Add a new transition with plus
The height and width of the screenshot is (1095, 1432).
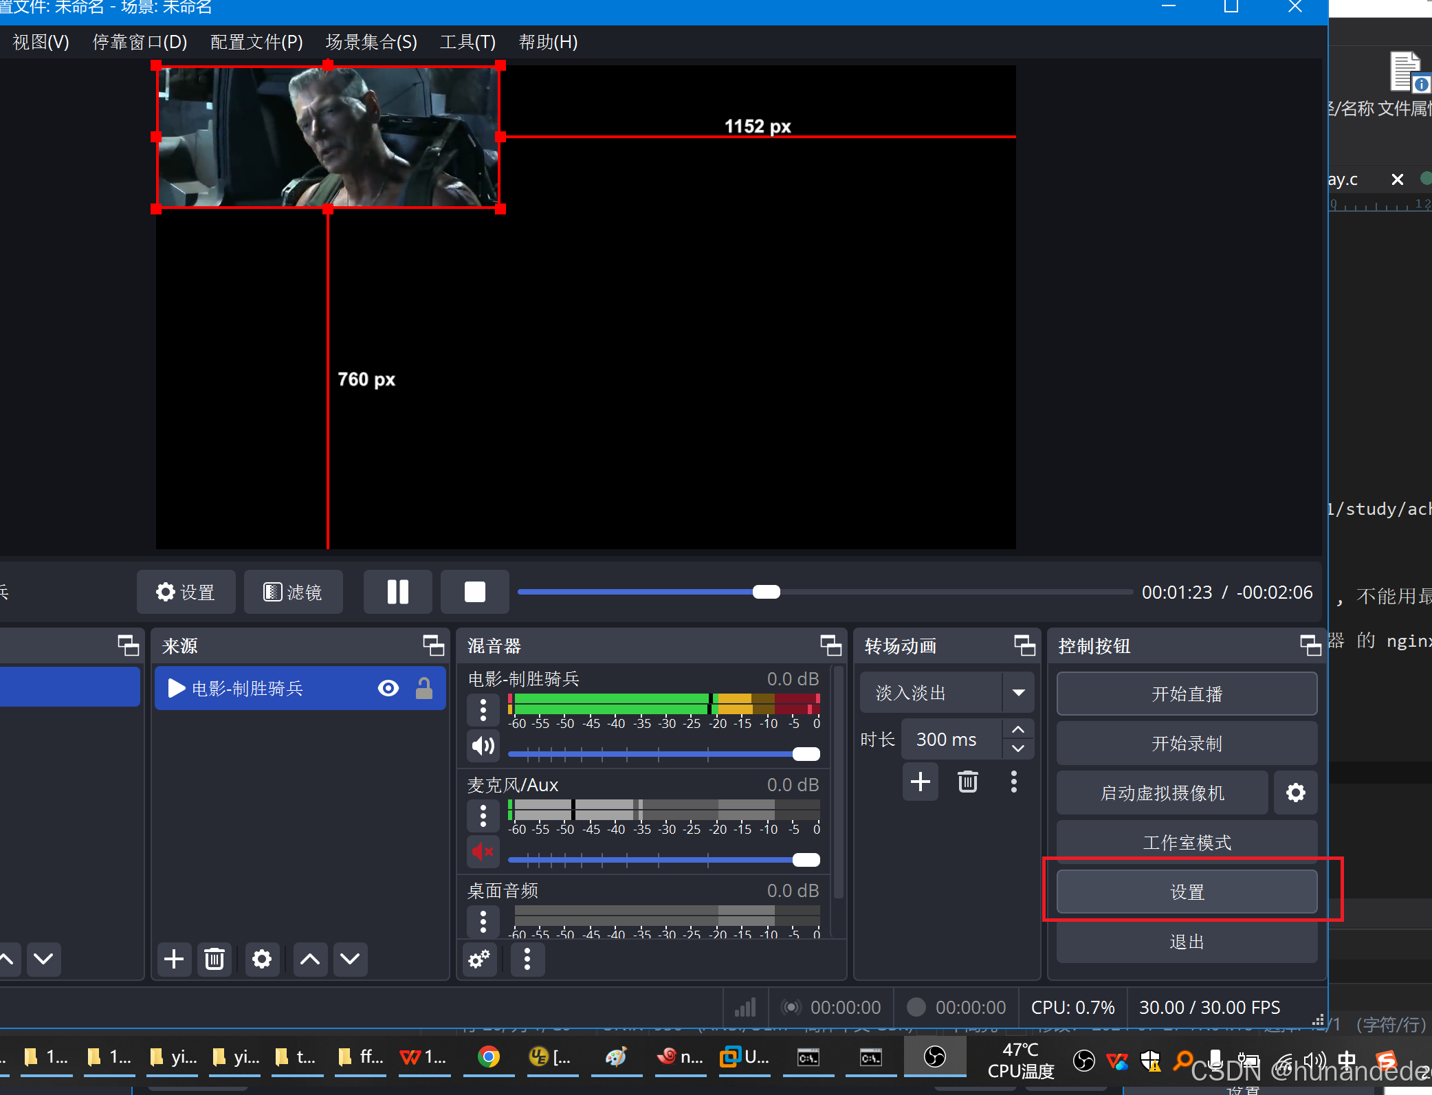click(x=920, y=782)
